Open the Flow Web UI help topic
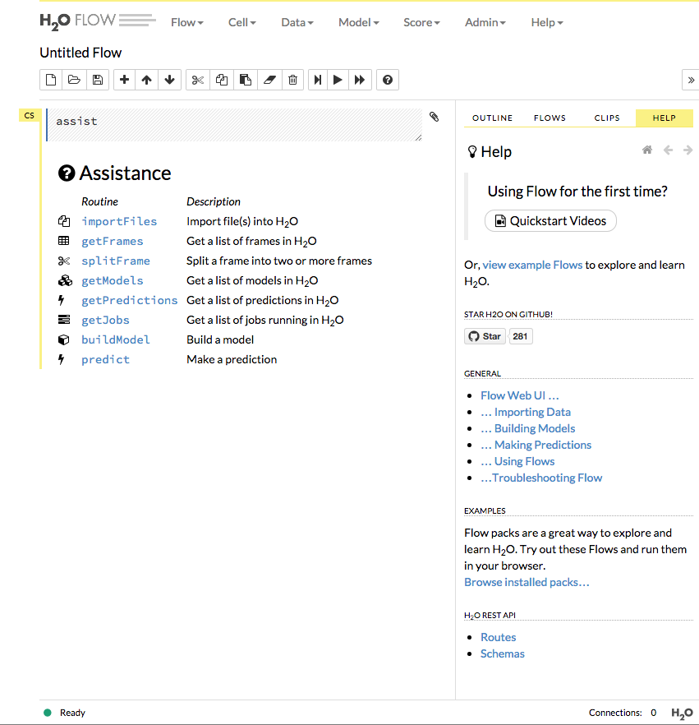The height and width of the screenshot is (725, 699). pos(520,395)
